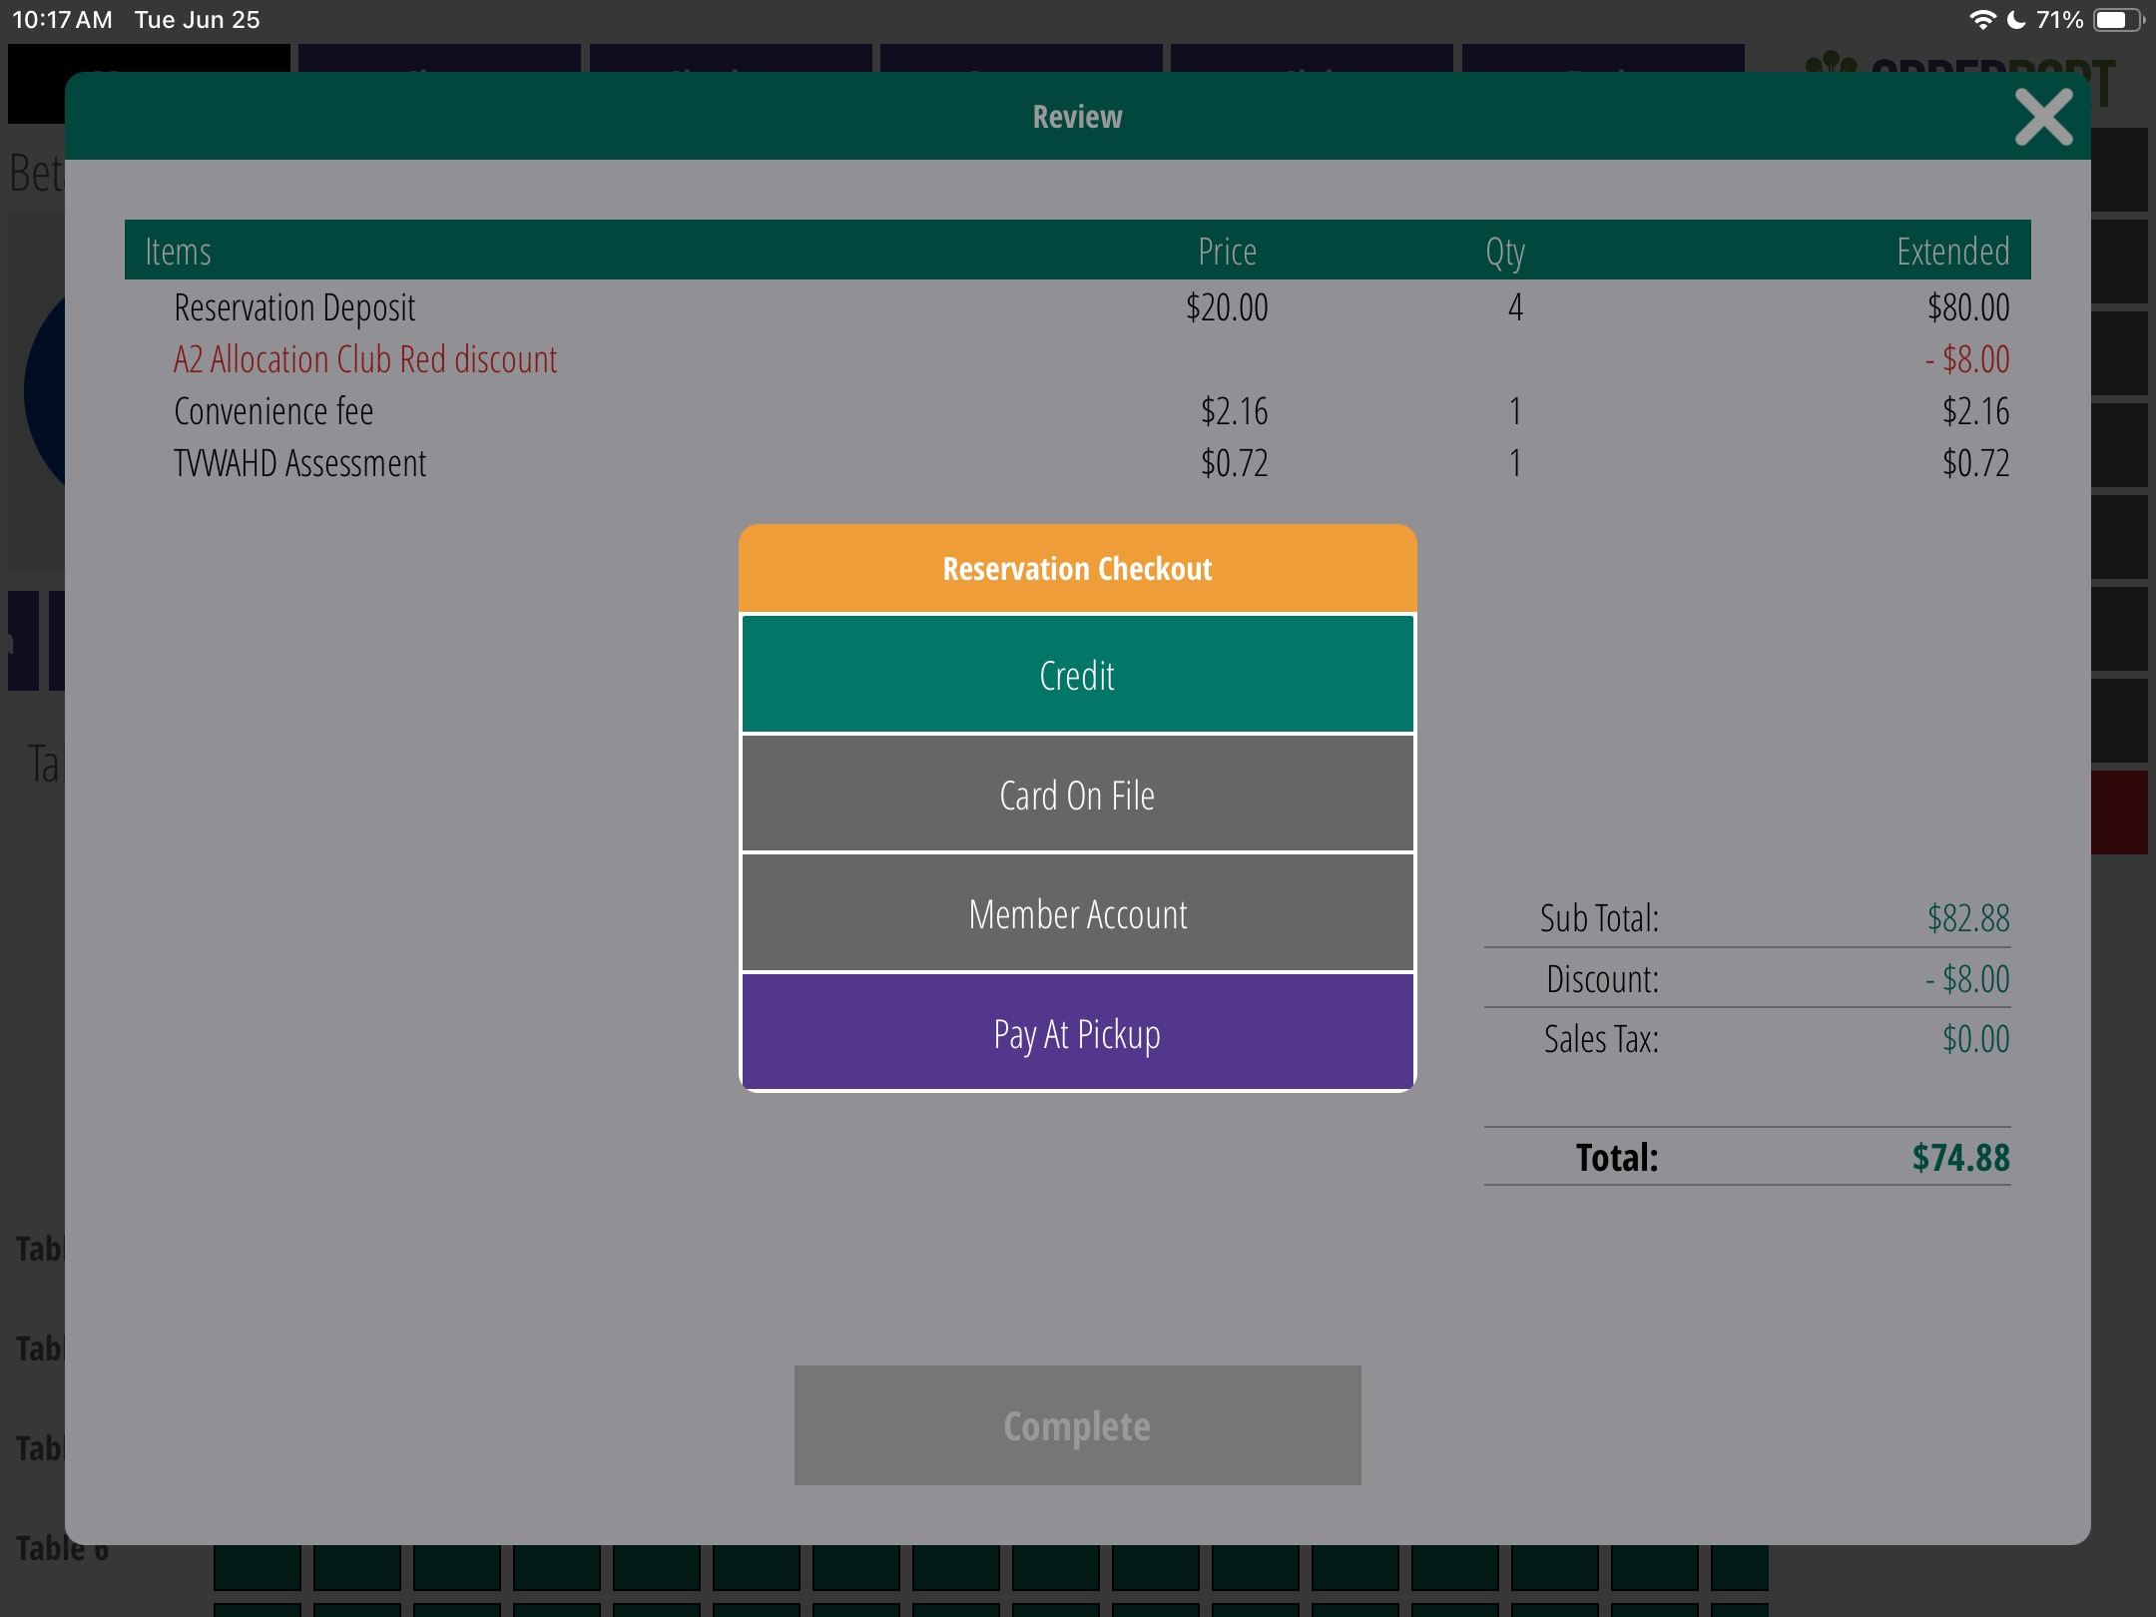Select the Convenience fee line item

click(x=273, y=411)
